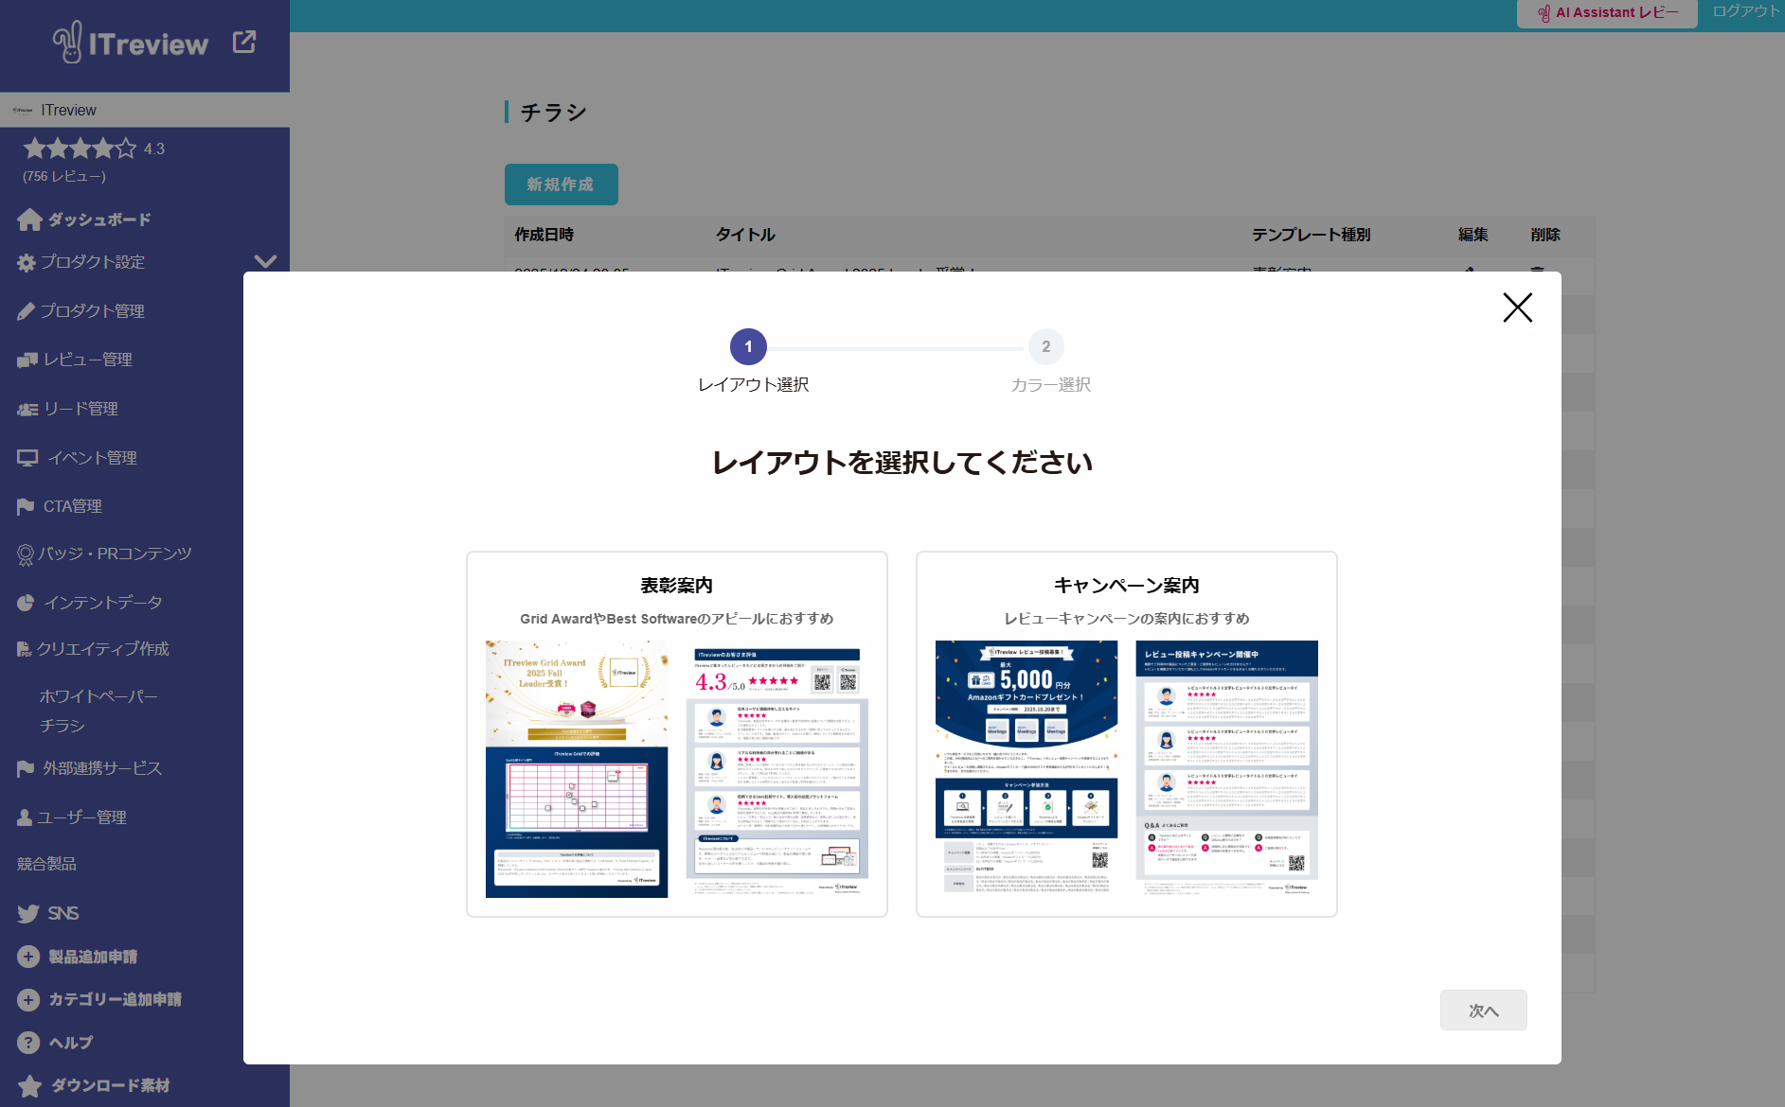Click the help question mark icon

pyautogui.click(x=28, y=1043)
